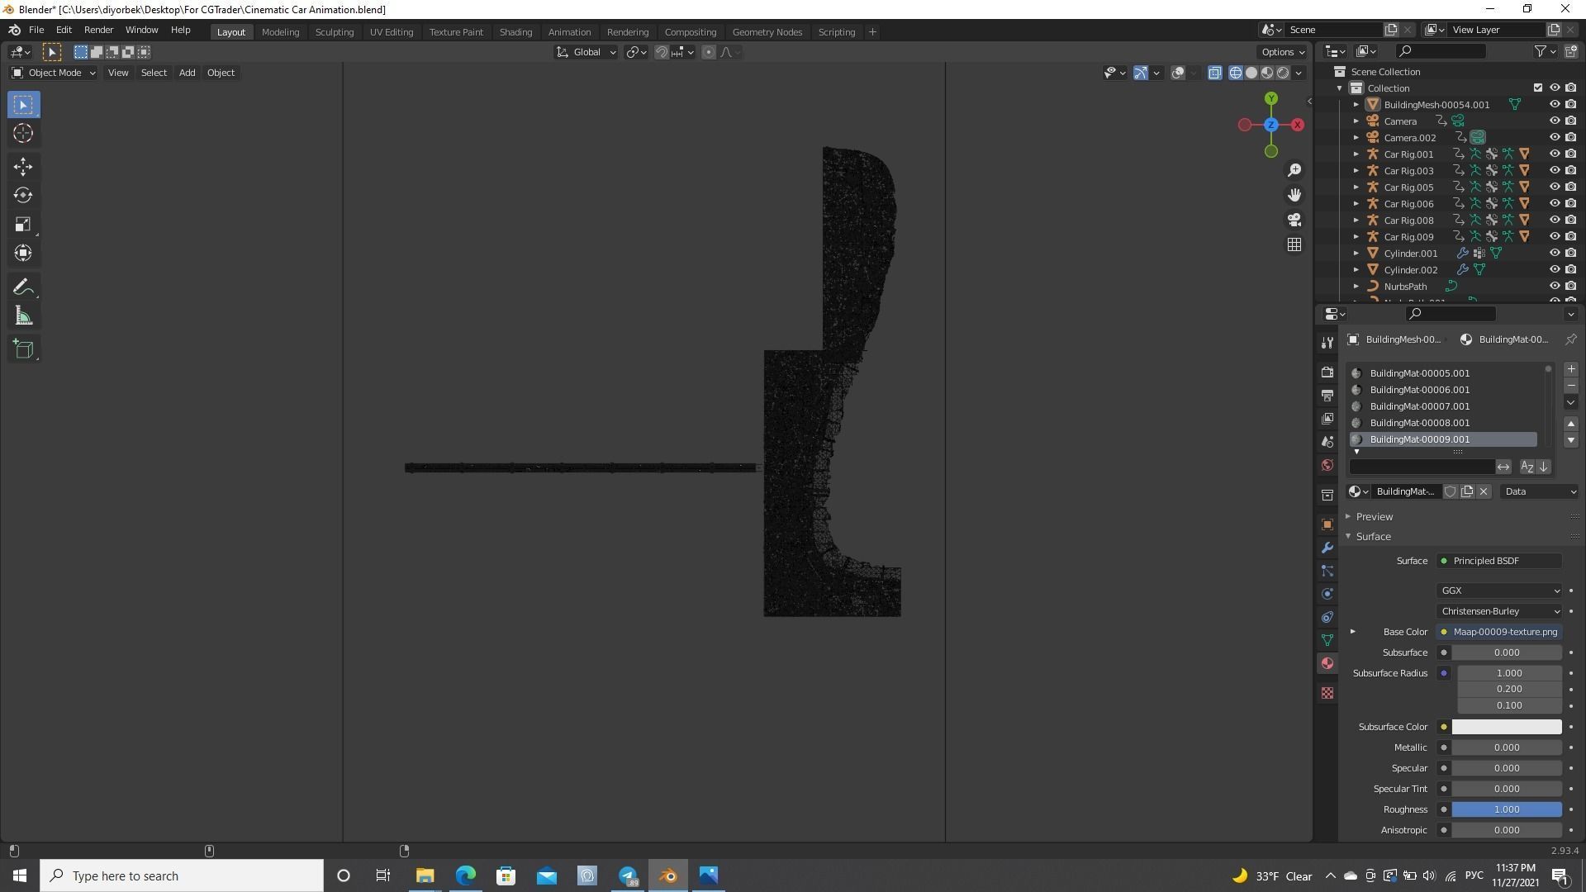
Task: Switch to the Shading workspace tab
Action: click(515, 32)
